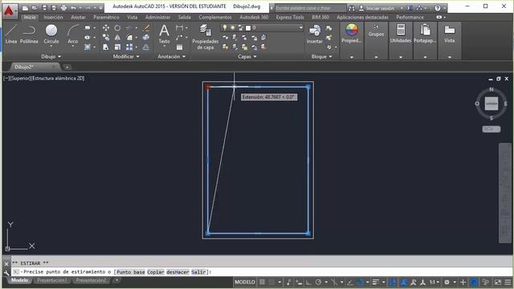Viewport: 514px width, 289px height.
Task: Select the Arco tool
Action: [73, 34]
